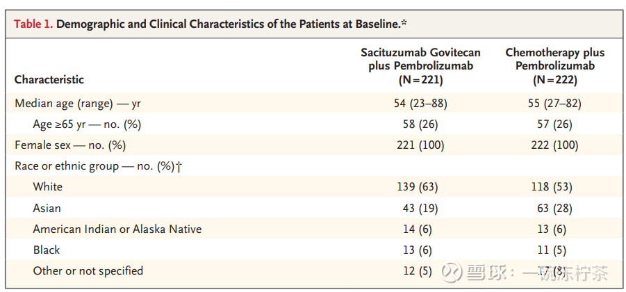Click the dagger footnote marker after Race row
This screenshot has width=626, height=292.
click(x=179, y=166)
